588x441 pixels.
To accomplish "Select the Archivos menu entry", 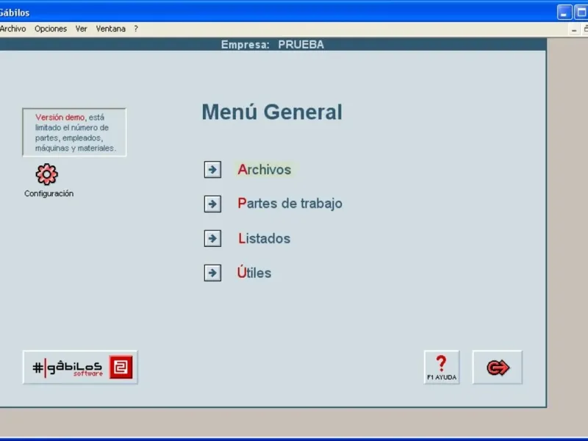I will pos(265,170).
